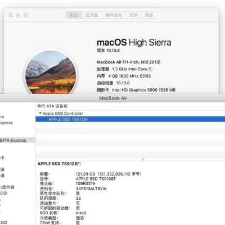
Task: Click the revision value 109R0219
Action: [x=85, y=184]
